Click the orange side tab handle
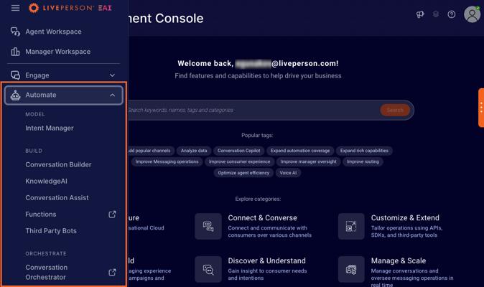This screenshot has height=287, width=484. tap(481, 108)
